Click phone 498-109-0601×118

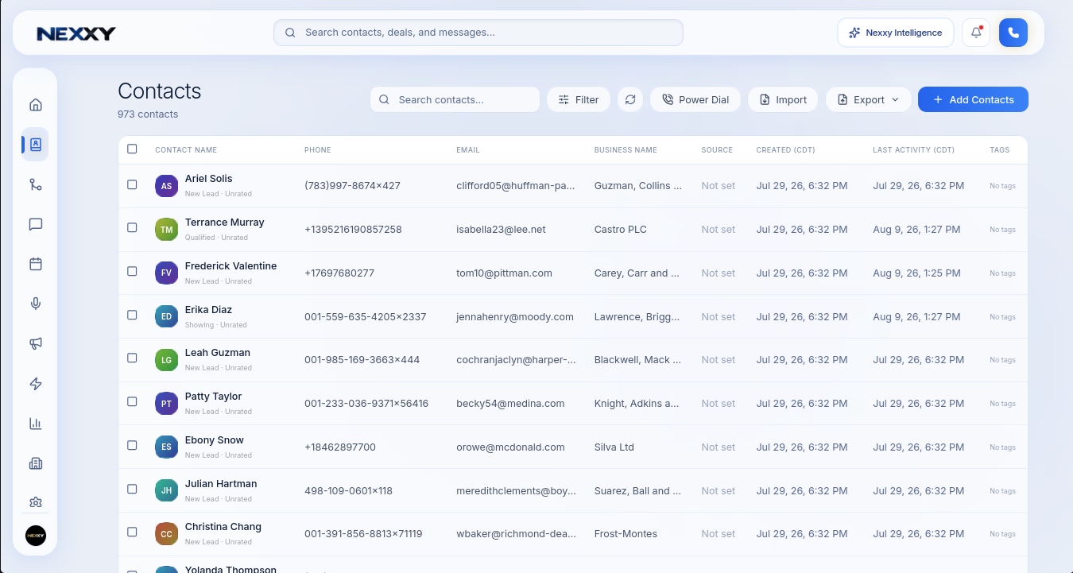pyautogui.click(x=348, y=491)
